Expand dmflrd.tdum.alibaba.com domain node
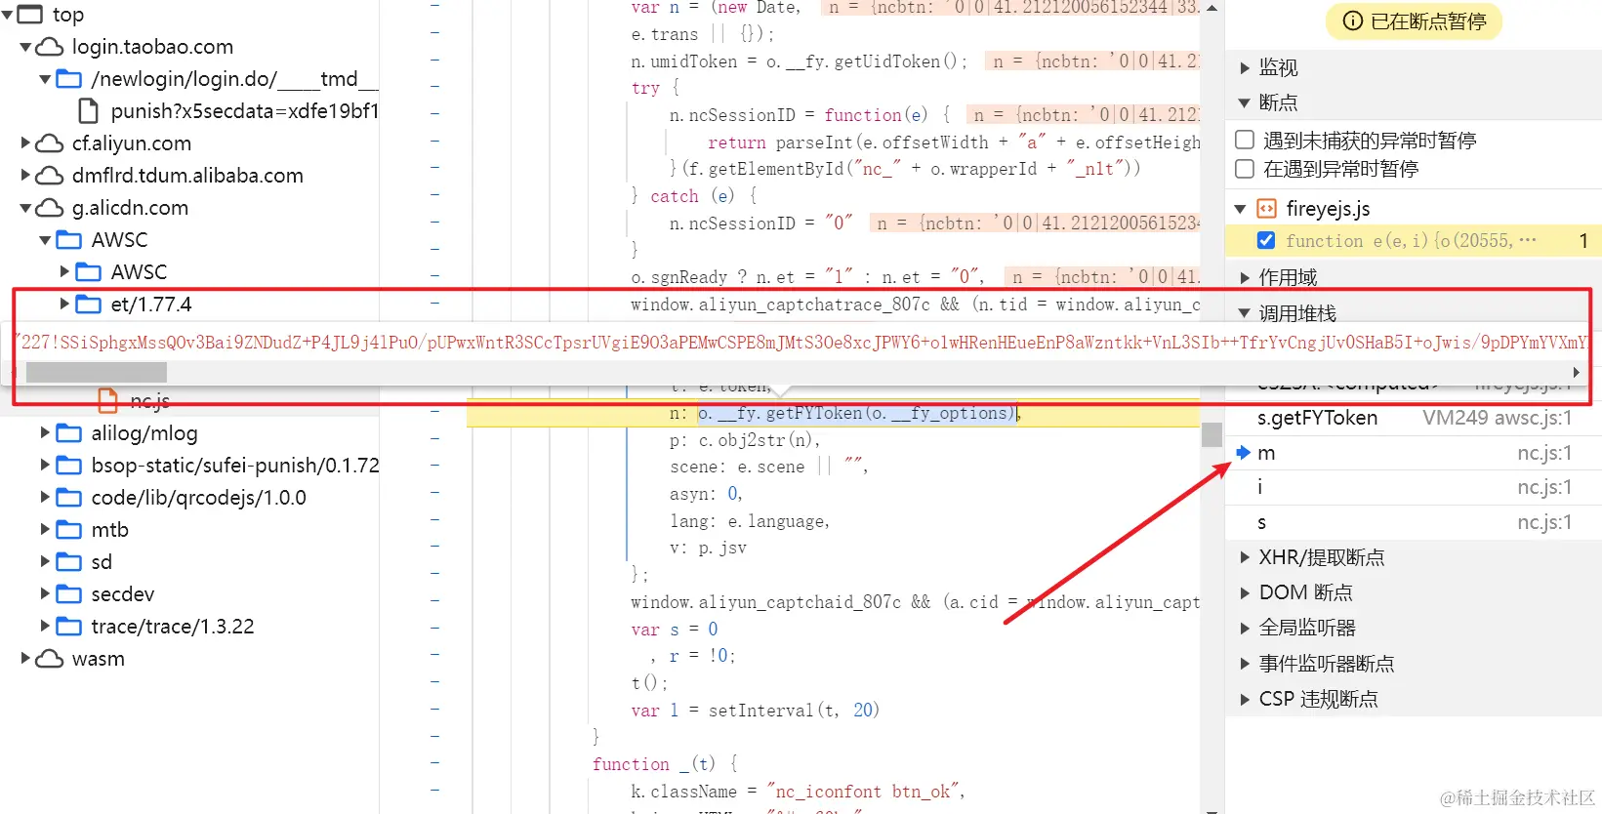1602x814 pixels. [x=26, y=176]
